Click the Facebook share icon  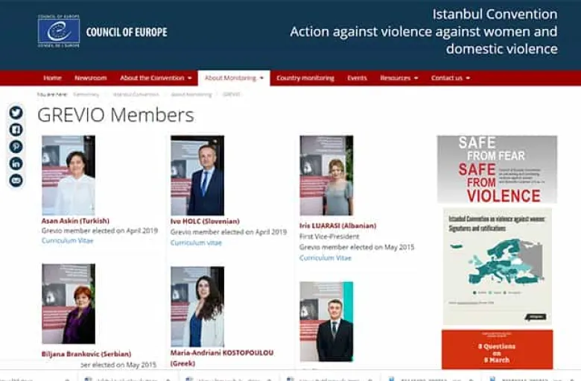pos(16,130)
